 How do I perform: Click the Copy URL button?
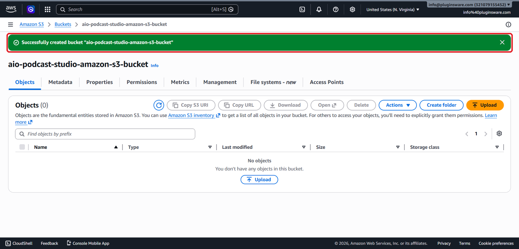(x=240, y=105)
